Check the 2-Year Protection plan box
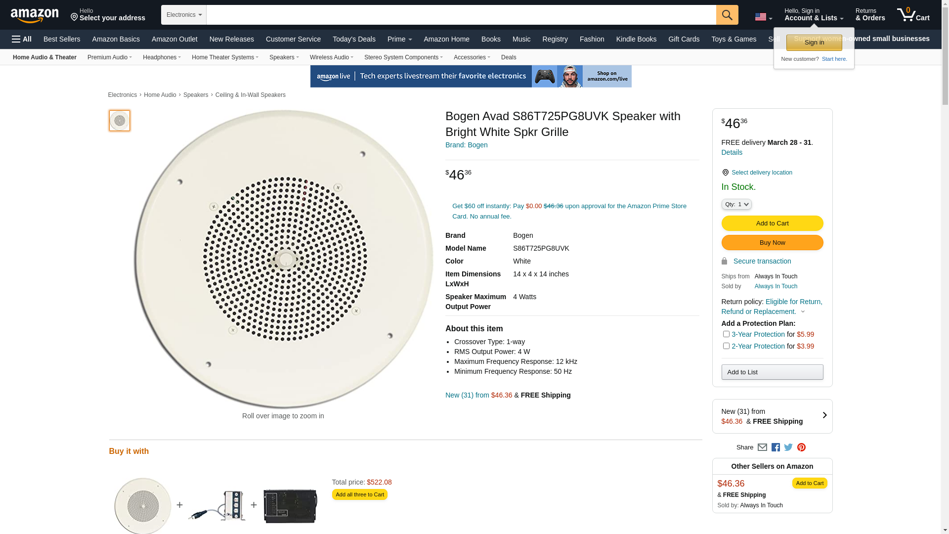This screenshot has height=534, width=949. (726, 346)
